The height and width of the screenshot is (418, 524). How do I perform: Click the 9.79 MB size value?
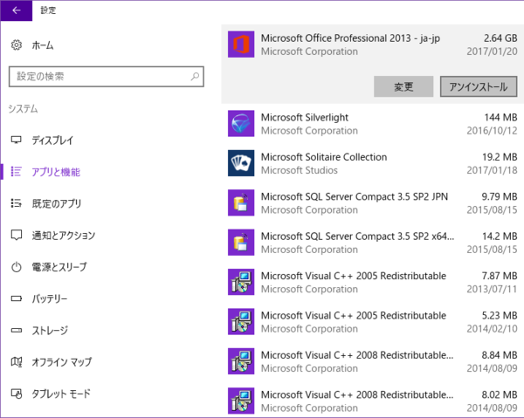(500, 196)
